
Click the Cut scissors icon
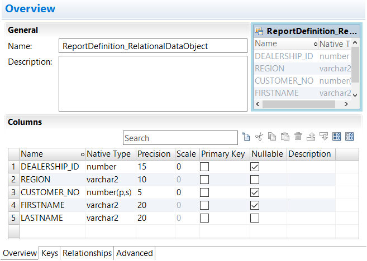coord(259,137)
